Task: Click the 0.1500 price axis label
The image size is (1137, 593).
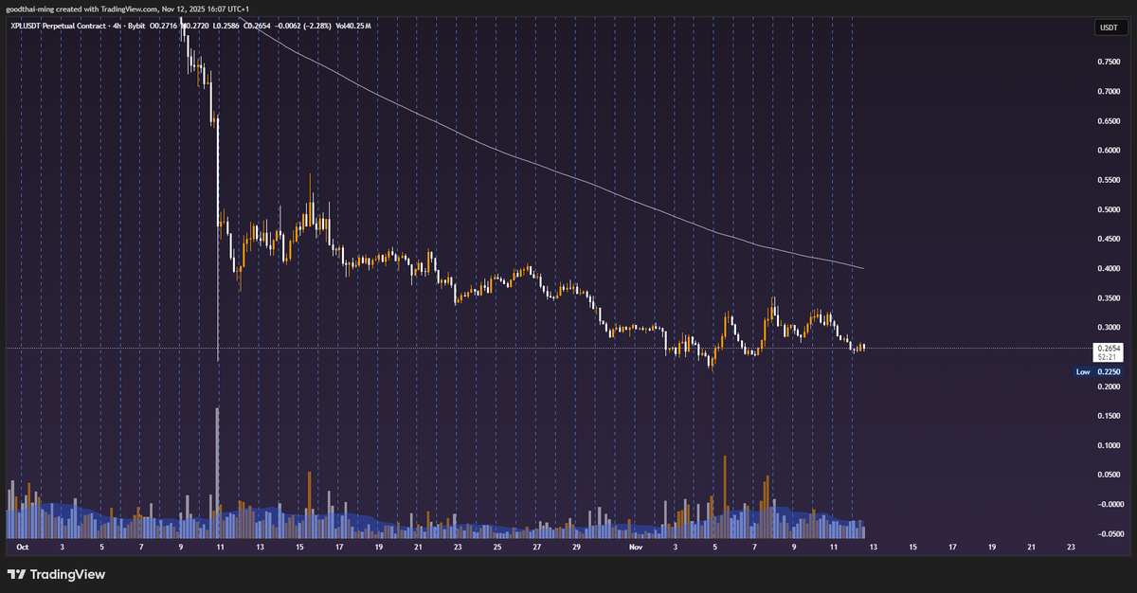Action: coord(1109,416)
